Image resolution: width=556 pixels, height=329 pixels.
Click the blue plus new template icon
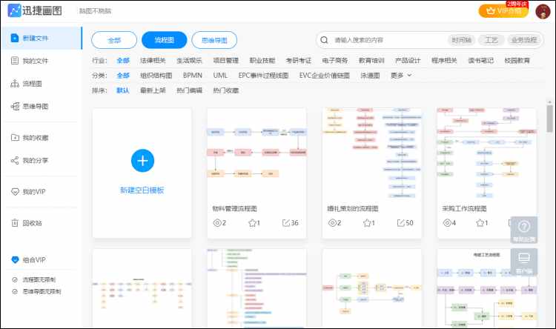pyautogui.click(x=142, y=161)
